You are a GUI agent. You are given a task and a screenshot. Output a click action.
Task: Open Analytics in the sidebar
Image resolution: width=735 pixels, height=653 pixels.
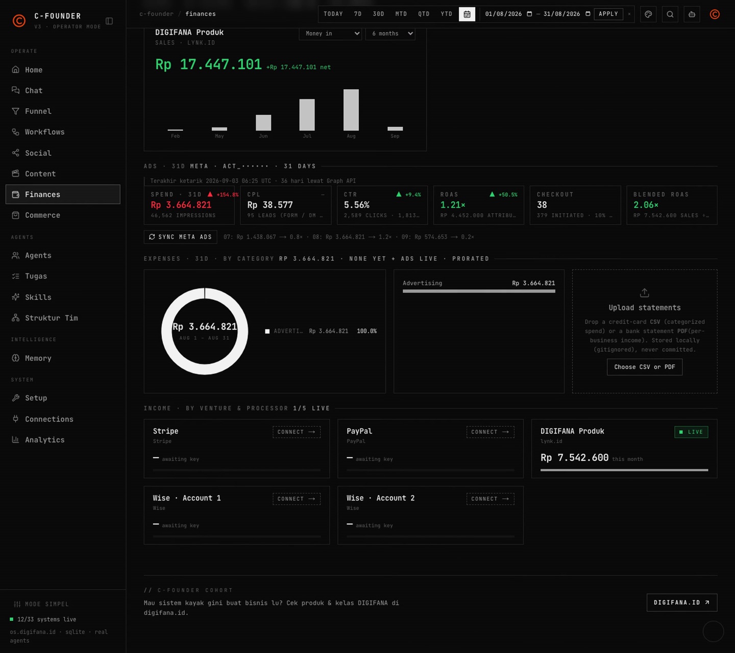tap(63, 440)
